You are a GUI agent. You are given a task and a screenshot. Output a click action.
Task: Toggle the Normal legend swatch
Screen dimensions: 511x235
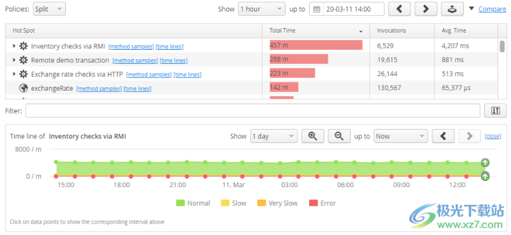(x=180, y=203)
